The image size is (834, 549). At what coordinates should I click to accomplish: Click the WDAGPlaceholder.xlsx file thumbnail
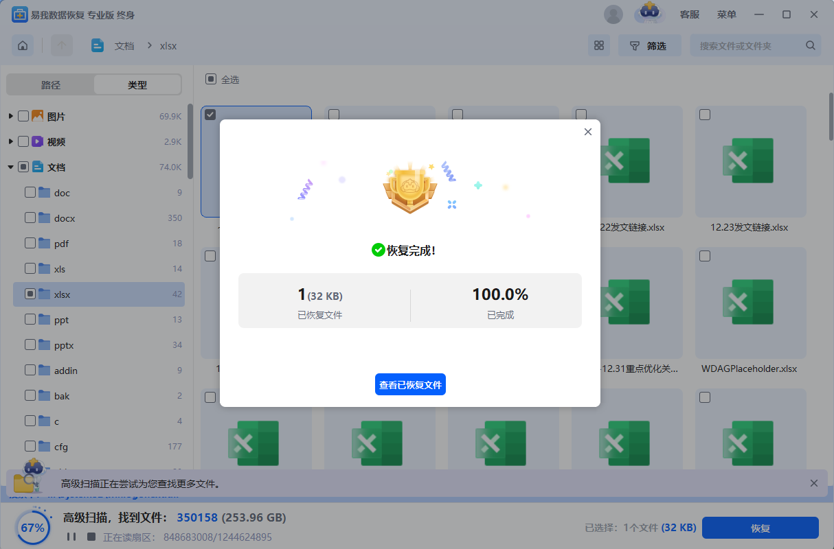(x=750, y=302)
